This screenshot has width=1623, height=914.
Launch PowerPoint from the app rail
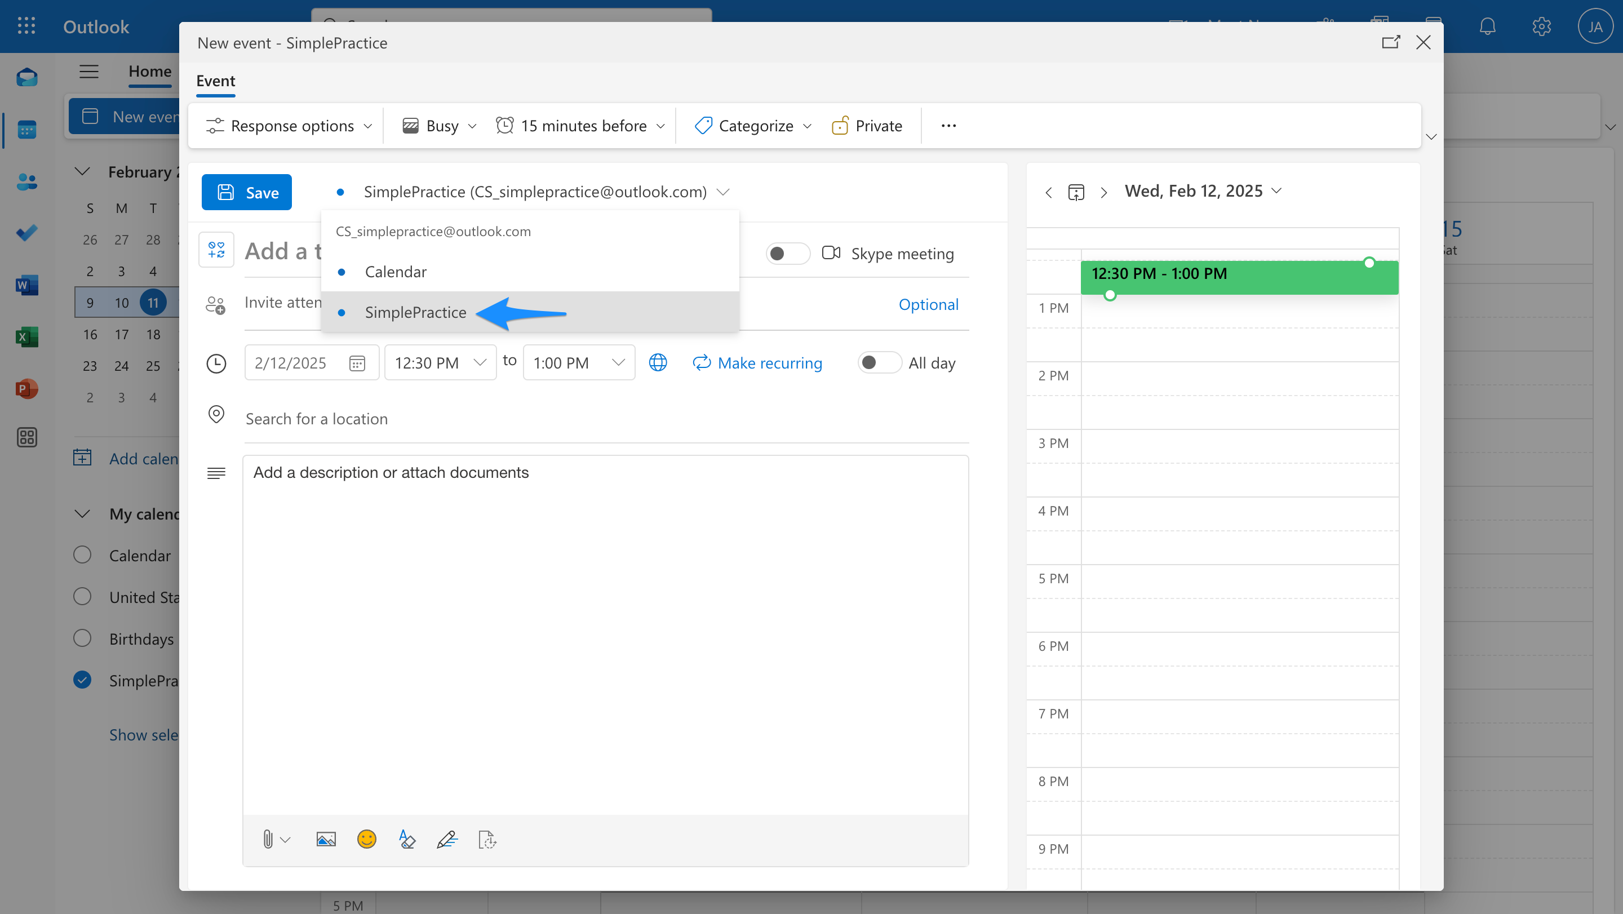click(x=26, y=389)
